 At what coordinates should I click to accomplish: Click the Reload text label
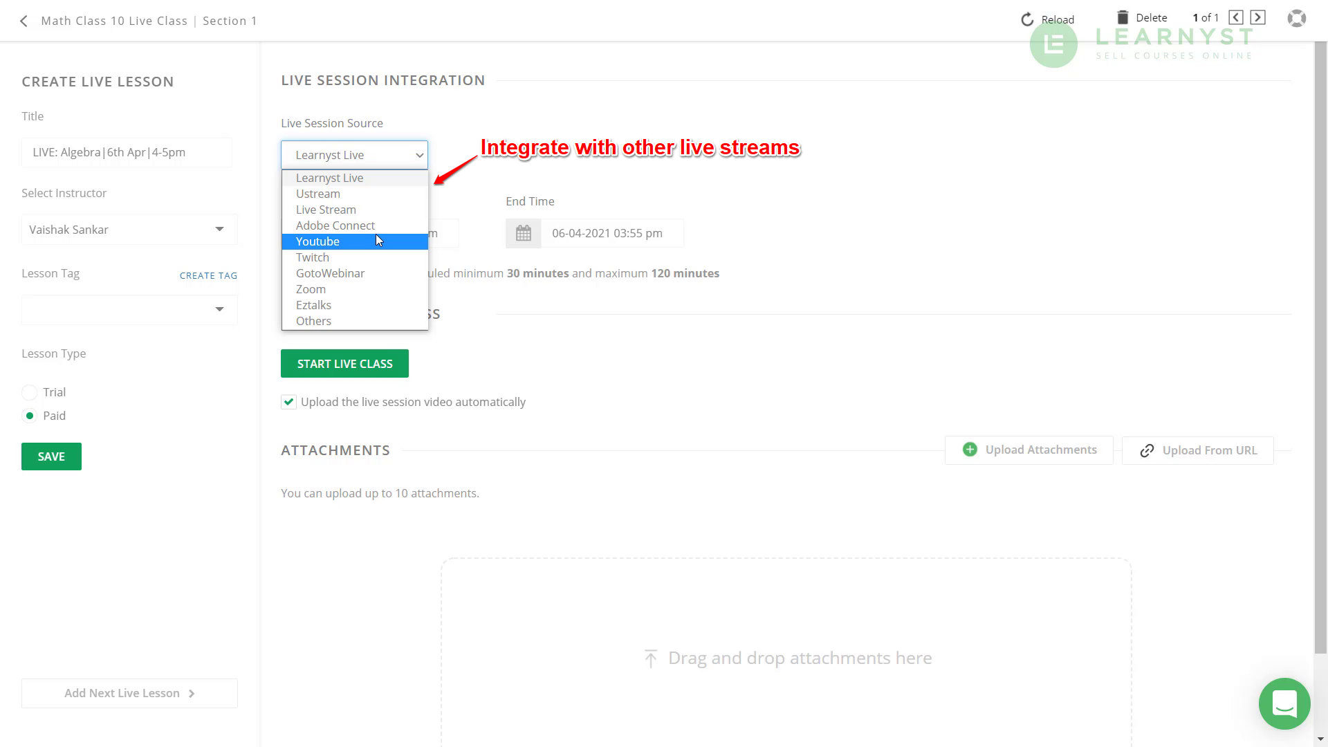click(1058, 19)
